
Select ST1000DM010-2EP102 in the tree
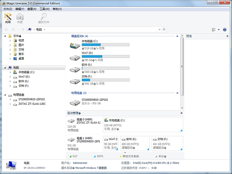point(32,99)
